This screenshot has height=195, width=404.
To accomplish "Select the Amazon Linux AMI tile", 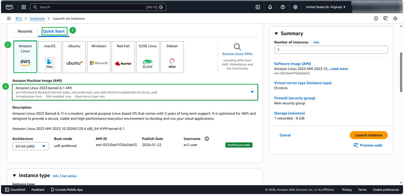I will tap(25, 57).
